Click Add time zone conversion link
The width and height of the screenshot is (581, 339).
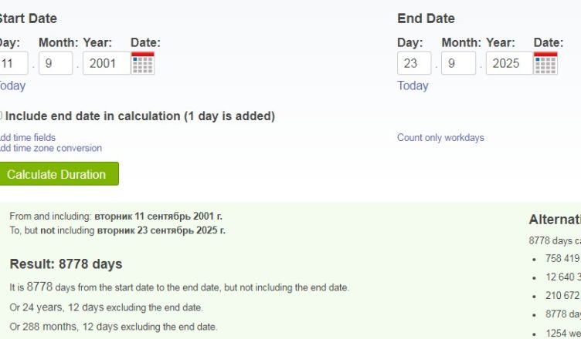49,148
